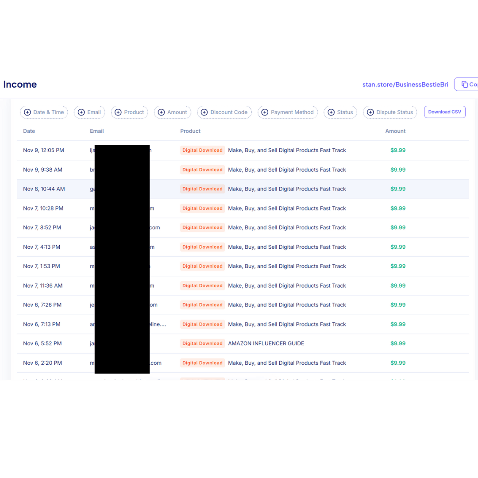
Task: Click the Amount column header
Action: [395, 131]
